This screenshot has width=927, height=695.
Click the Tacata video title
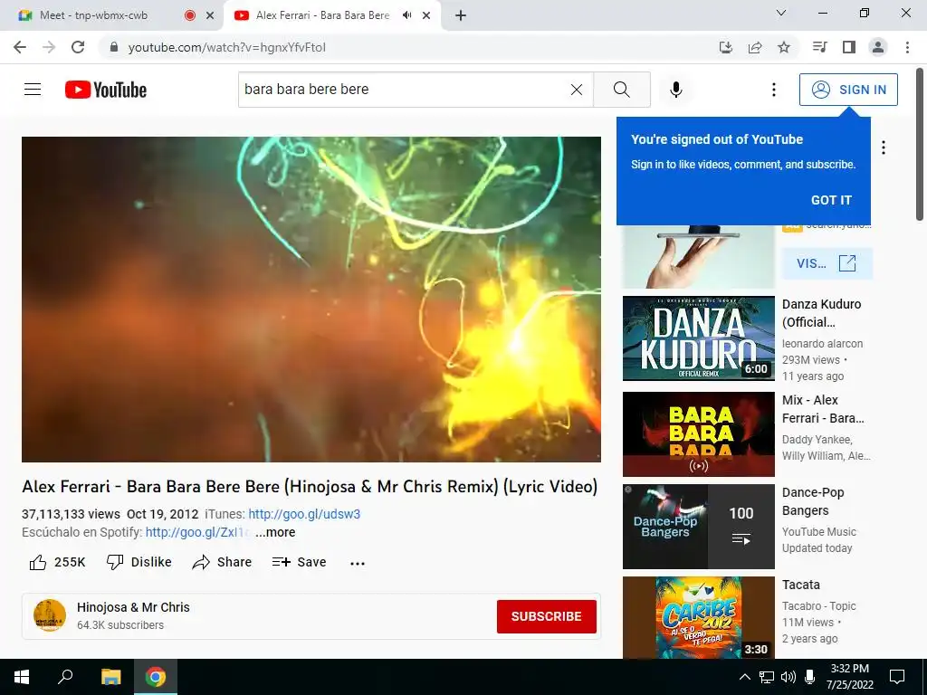tap(801, 585)
